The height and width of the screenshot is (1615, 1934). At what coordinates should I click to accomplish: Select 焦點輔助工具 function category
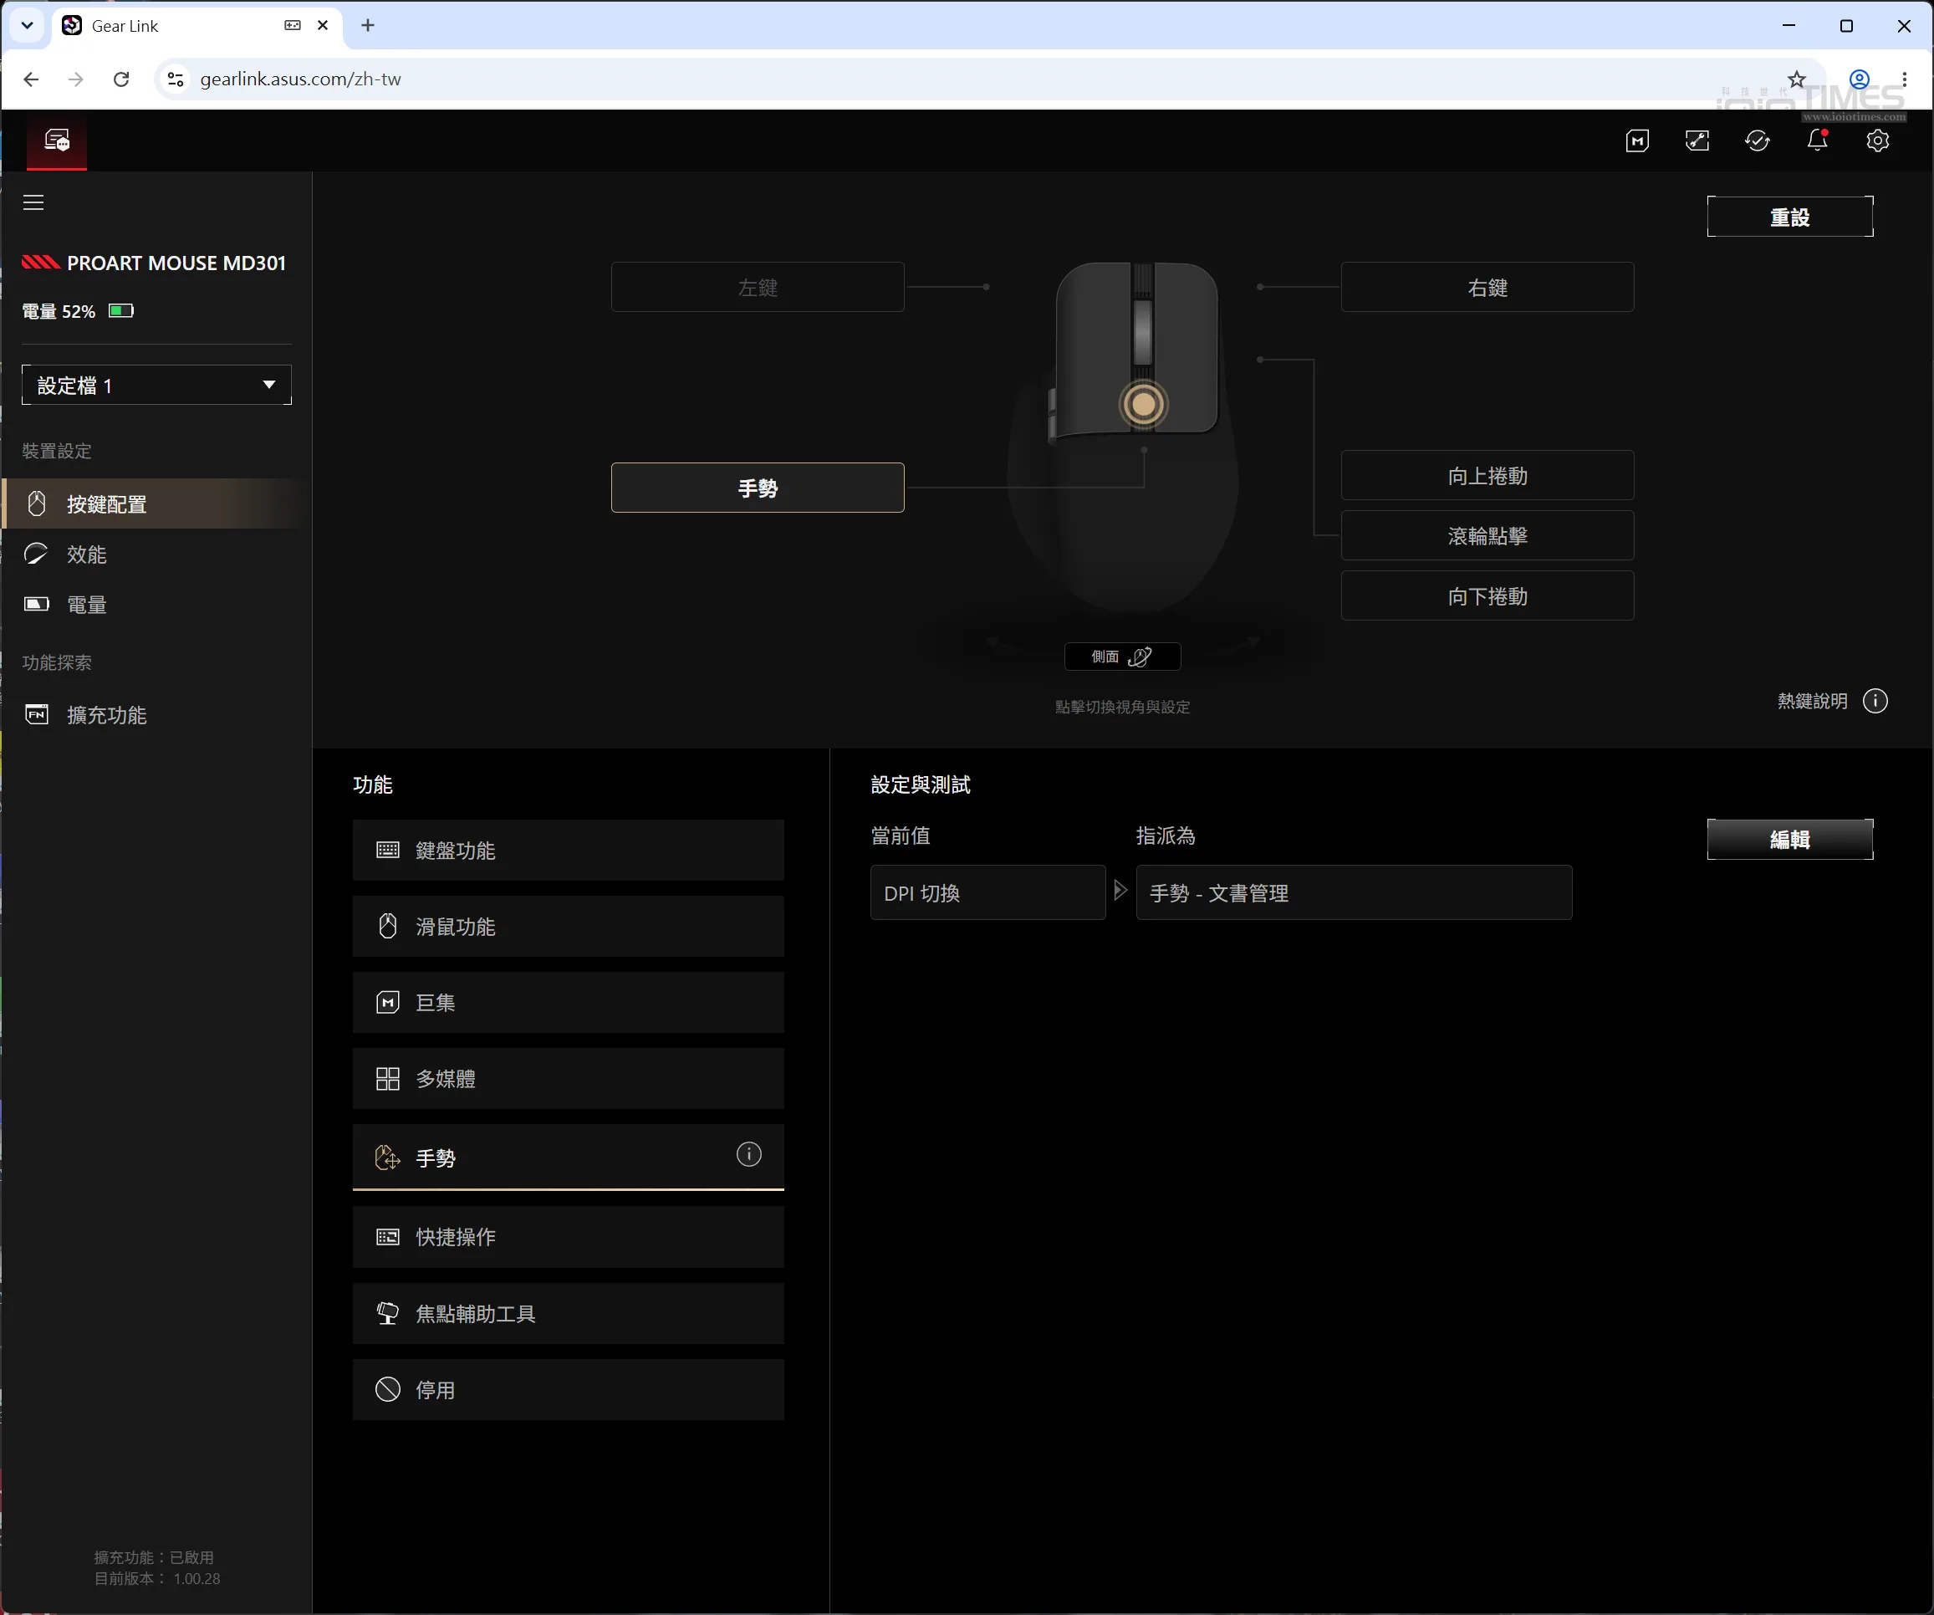pos(569,1314)
